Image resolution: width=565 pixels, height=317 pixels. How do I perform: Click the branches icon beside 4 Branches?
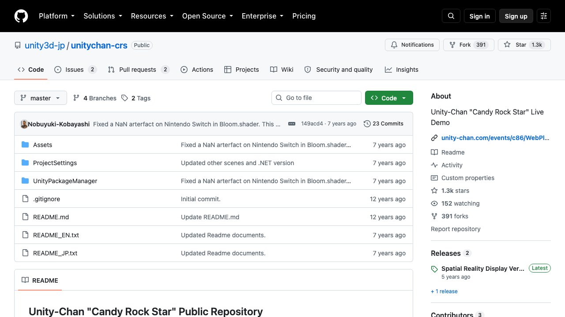coord(76,98)
